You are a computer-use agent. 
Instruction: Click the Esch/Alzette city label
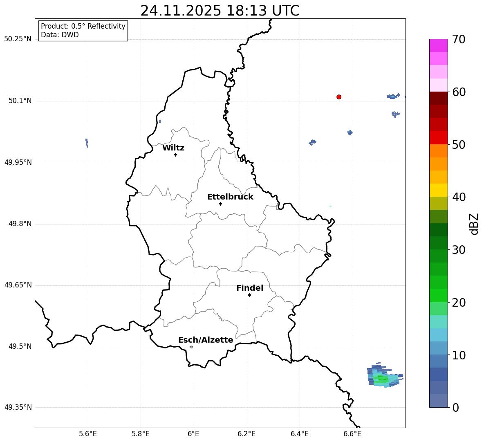[206, 340]
